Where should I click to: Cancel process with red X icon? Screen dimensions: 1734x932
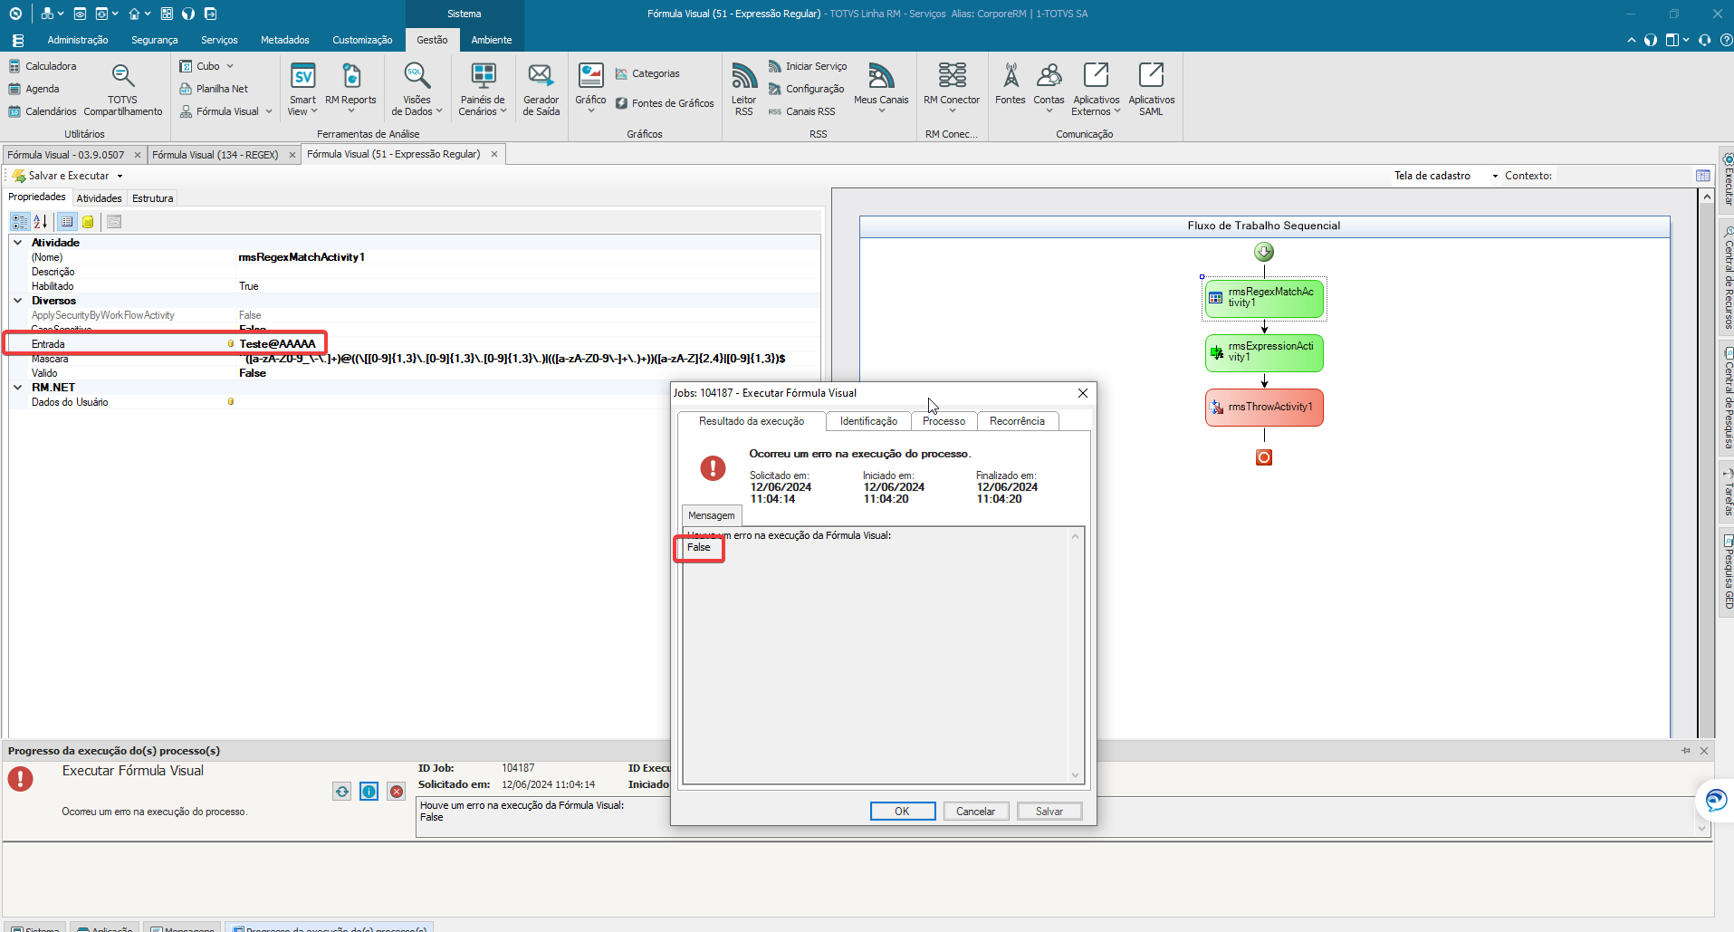397,792
